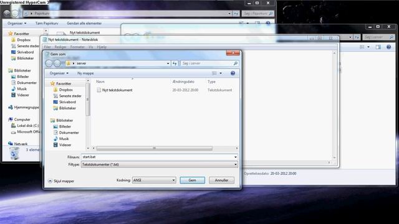Open Hjælp menu in Notesblok
399x224 pixels.
click(102, 47)
